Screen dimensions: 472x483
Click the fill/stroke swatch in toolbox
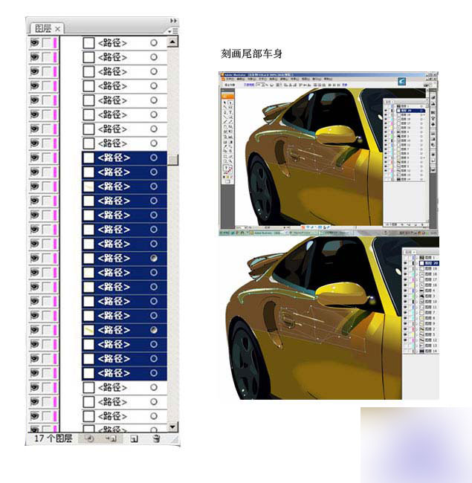(227, 169)
